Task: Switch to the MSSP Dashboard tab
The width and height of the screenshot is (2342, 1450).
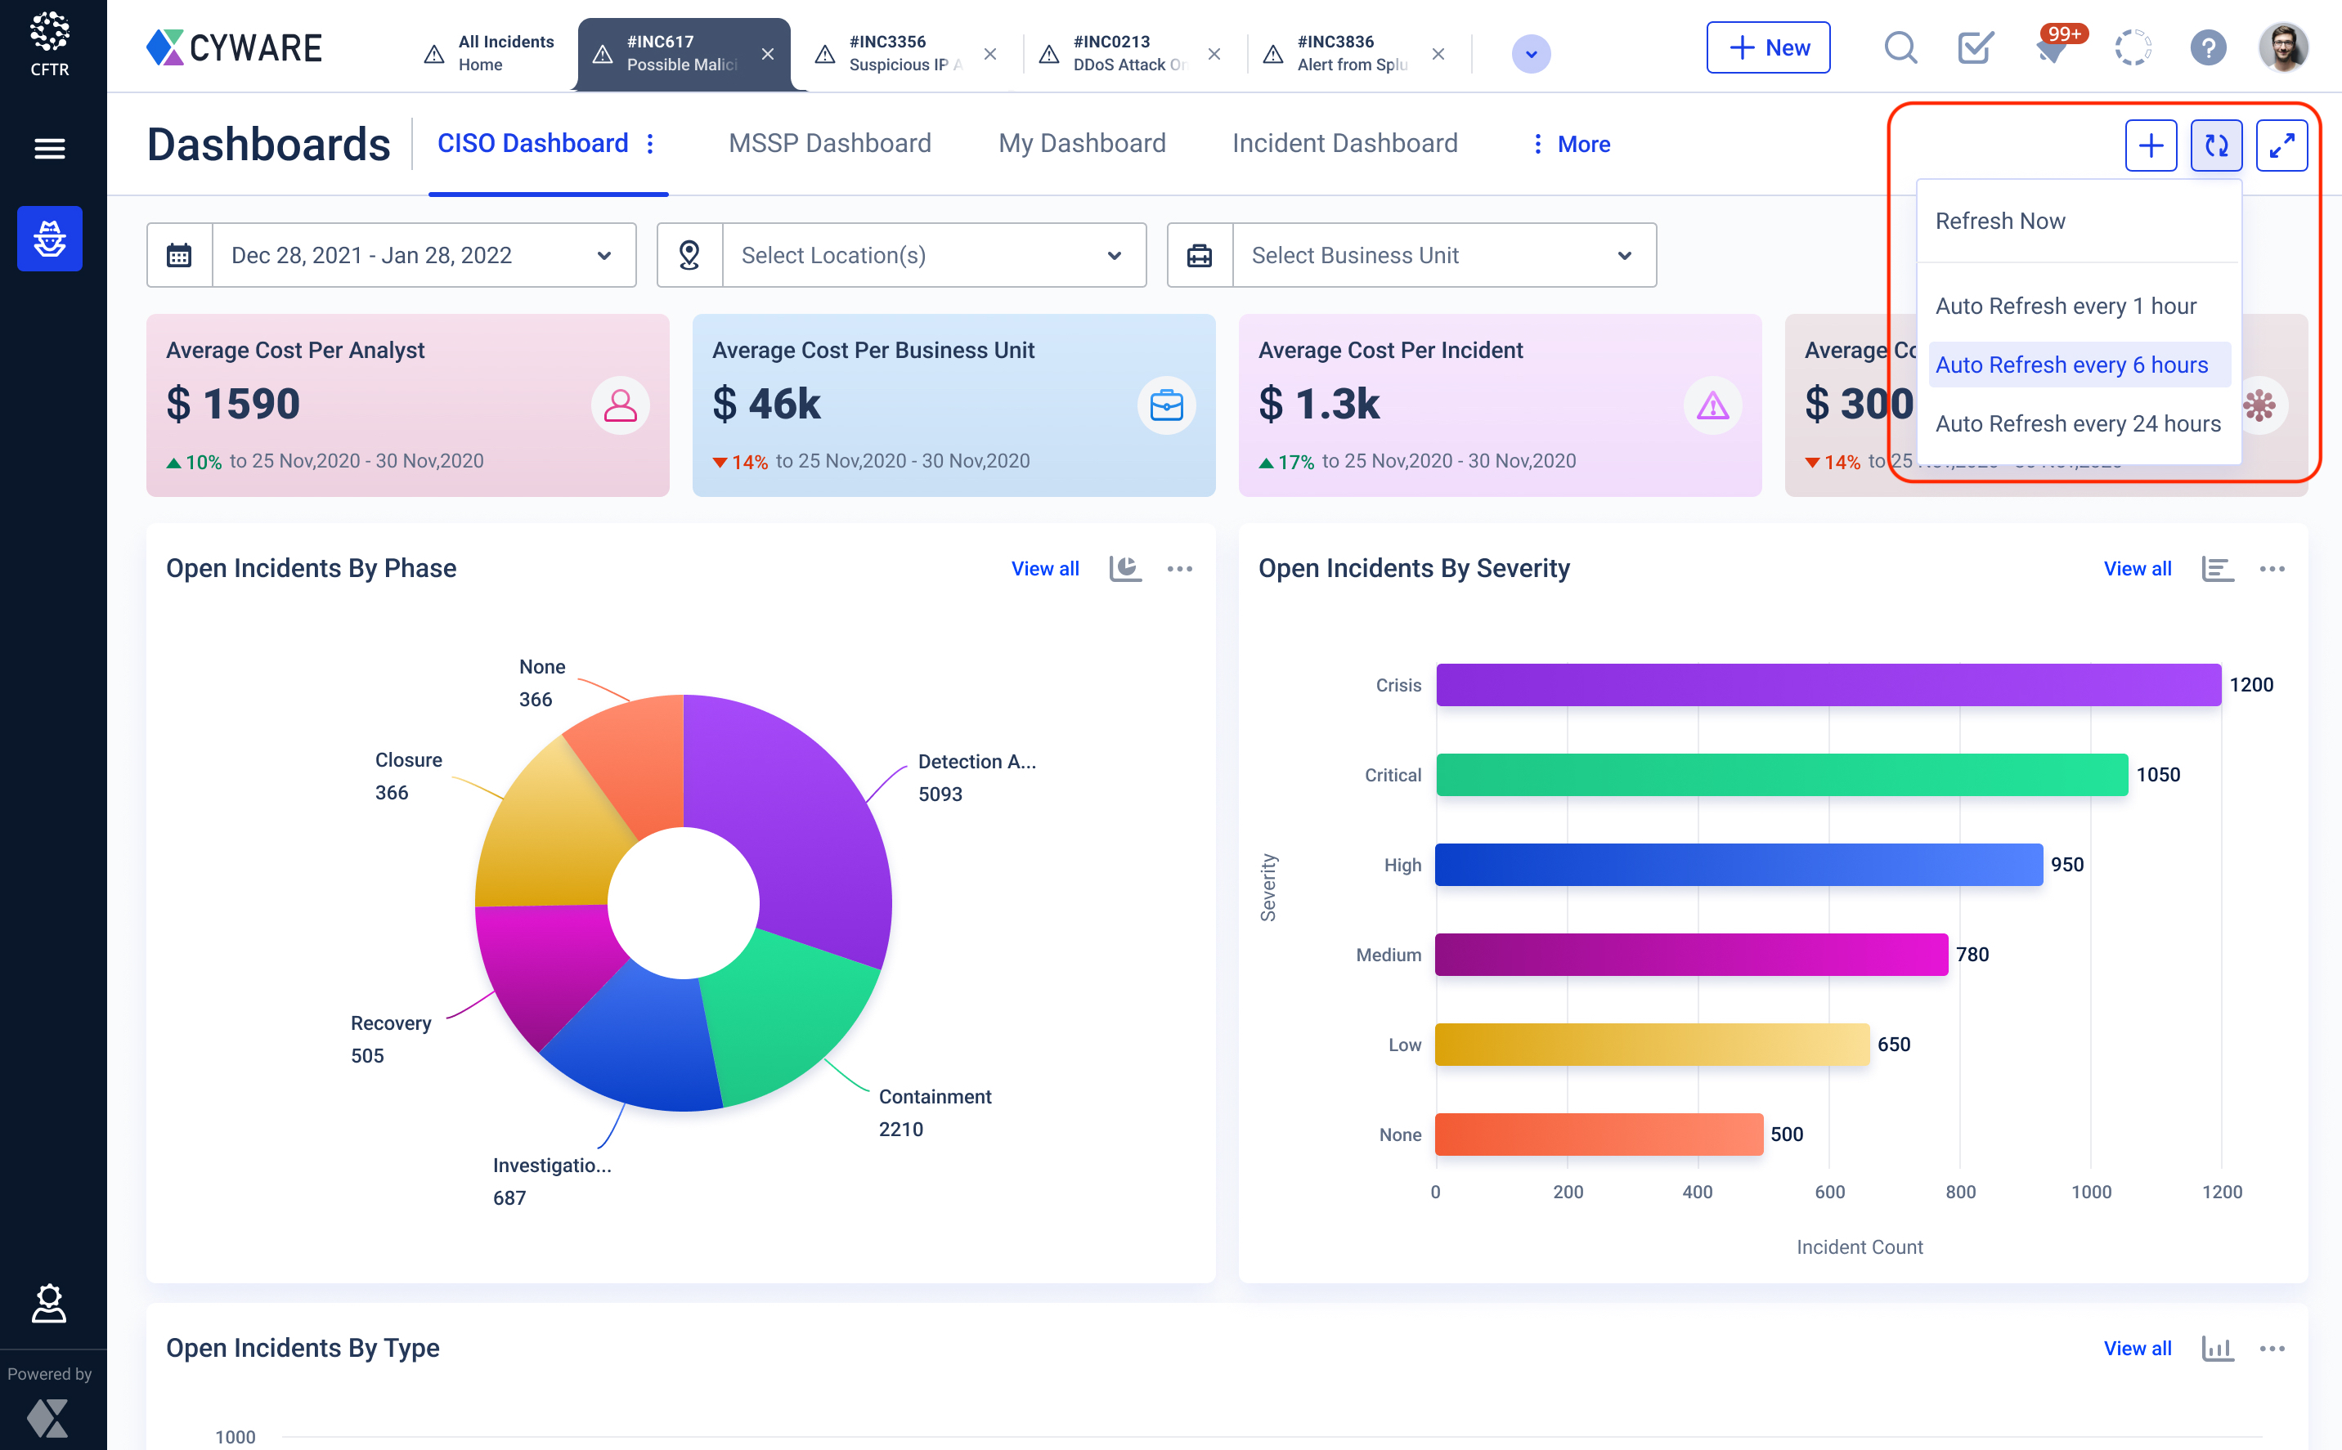Action: pyautogui.click(x=830, y=144)
